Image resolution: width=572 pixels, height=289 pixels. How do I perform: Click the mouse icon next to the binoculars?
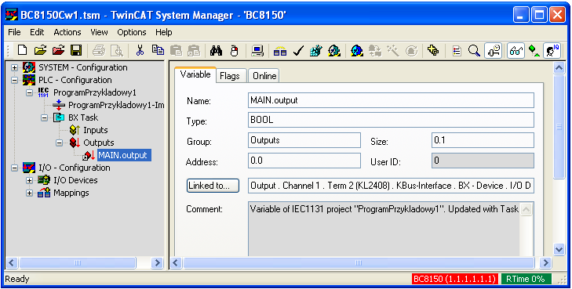234,50
